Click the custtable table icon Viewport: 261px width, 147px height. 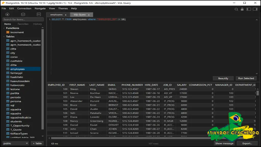pos(8,61)
